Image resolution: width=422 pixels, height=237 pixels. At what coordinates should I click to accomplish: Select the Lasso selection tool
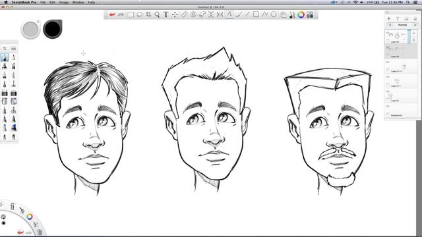[x=139, y=14]
